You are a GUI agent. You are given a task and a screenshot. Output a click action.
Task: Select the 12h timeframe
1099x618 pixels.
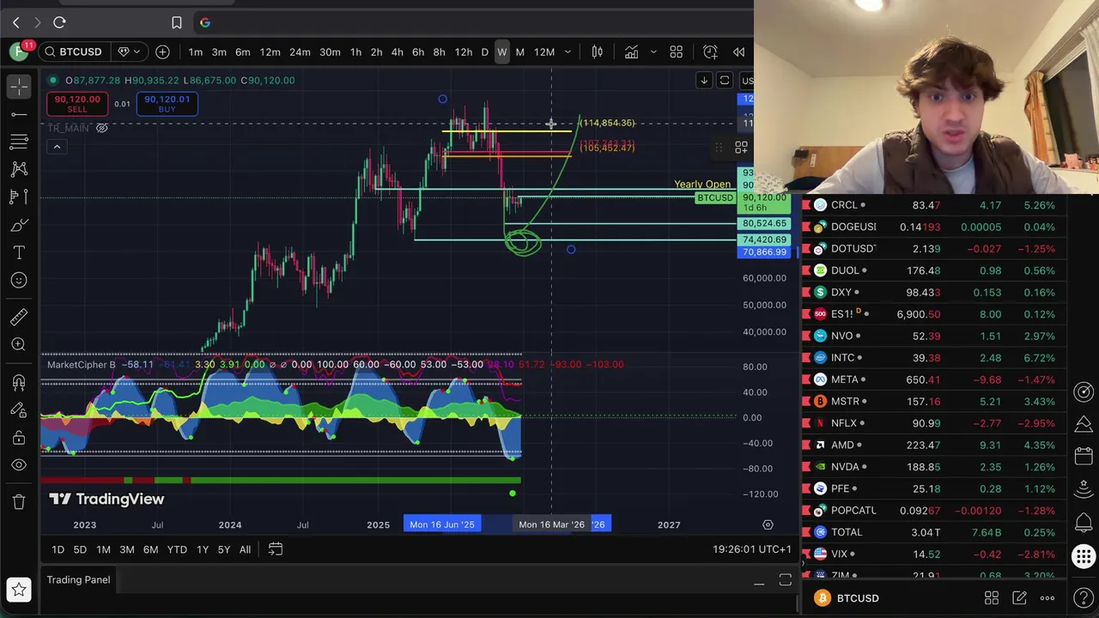pos(464,52)
